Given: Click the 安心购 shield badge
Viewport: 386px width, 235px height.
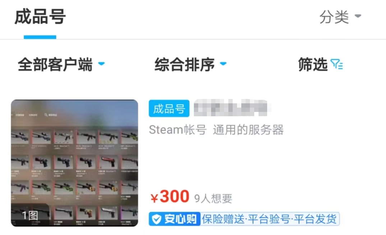Looking at the screenshot, I should pyautogui.click(x=175, y=219).
